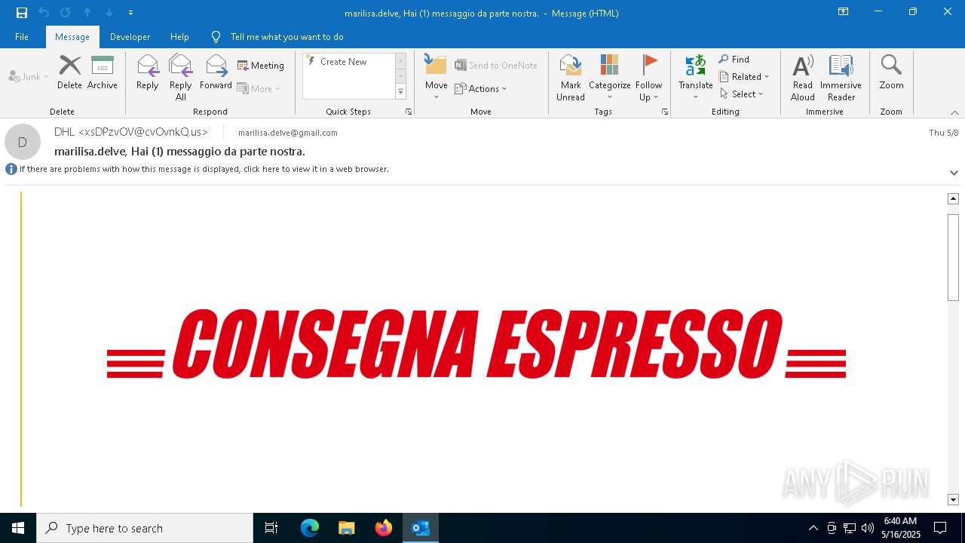965x543 pixels.
Task: Open Ribbon Display Options button
Action: [844, 12]
